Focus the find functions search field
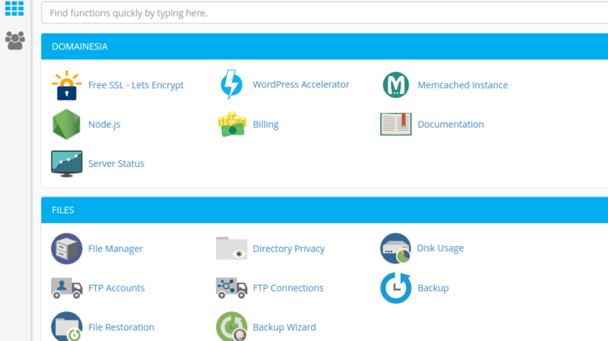 (x=325, y=13)
